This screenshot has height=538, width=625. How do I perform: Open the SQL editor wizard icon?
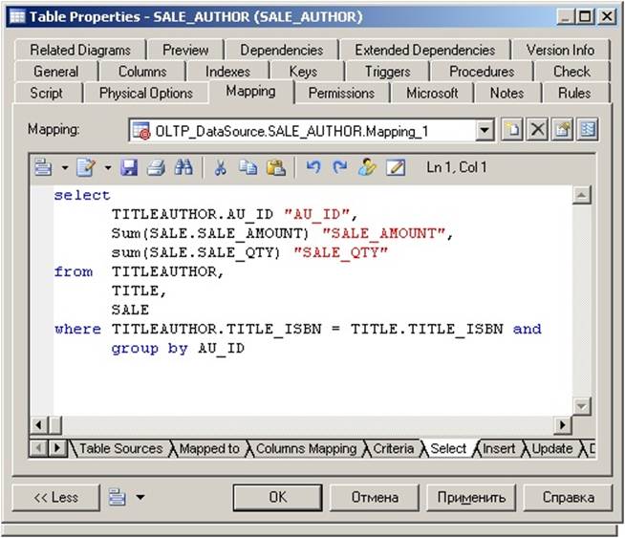pyautogui.click(x=367, y=167)
